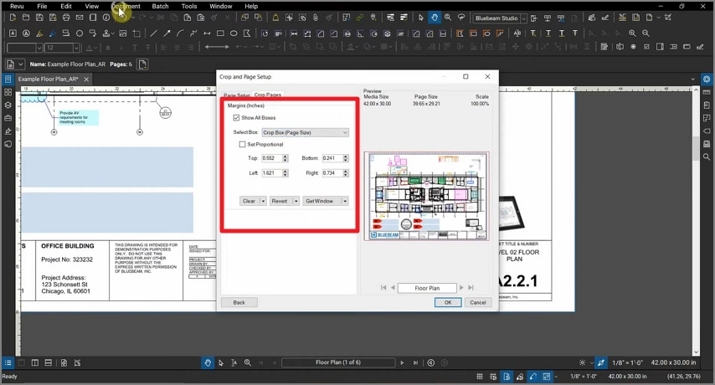Open the Properties gear icon in right sidebar

coord(707,80)
